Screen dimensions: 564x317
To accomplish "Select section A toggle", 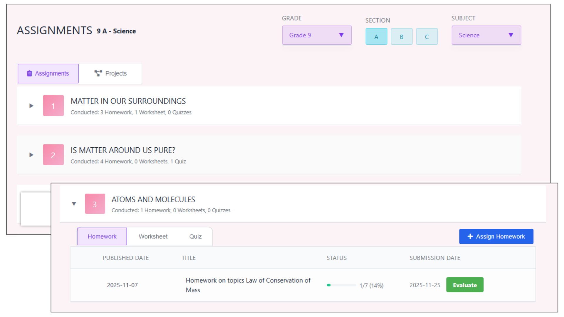I will coord(376,37).
